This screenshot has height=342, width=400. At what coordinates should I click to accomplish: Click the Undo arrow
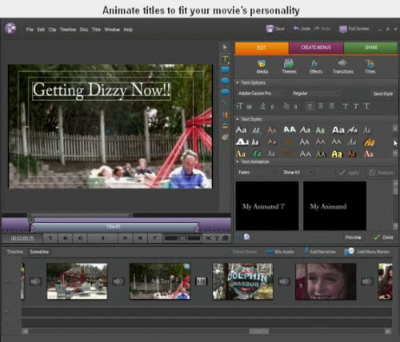coord(296,28)
